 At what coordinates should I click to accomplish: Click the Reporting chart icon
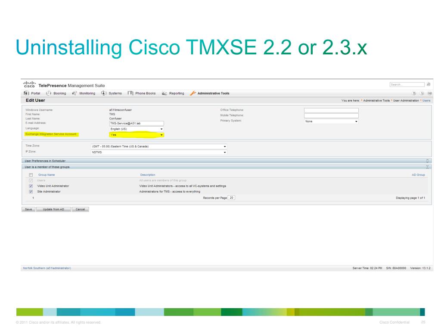coord(164,93)
